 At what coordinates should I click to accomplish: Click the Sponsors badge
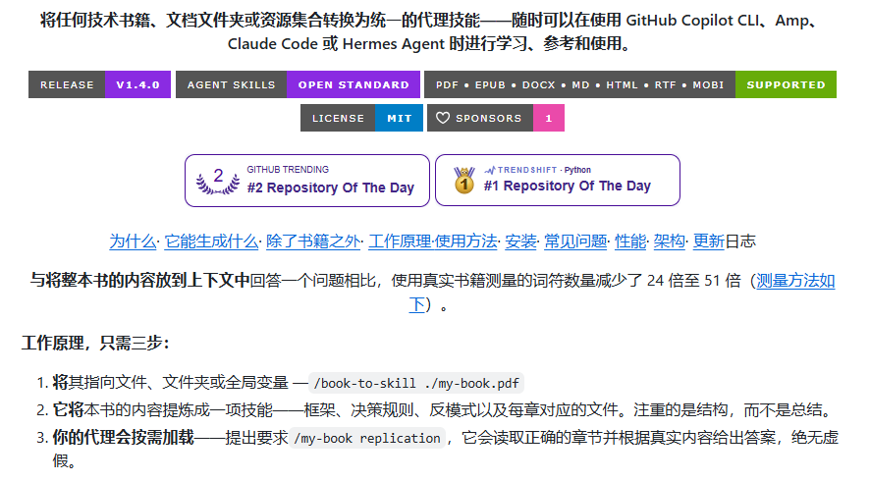(x=496, y=118)
